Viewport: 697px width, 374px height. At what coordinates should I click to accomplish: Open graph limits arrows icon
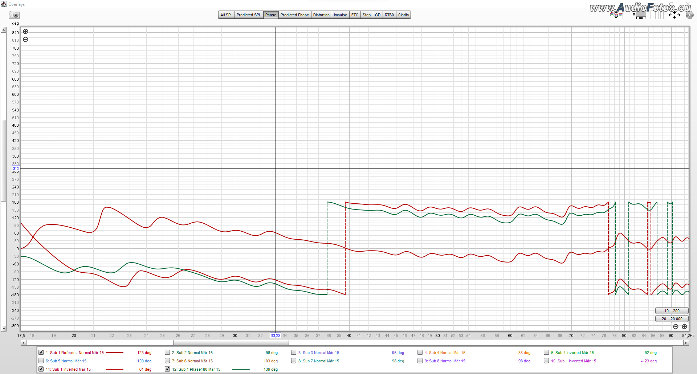tap(674, 15)
